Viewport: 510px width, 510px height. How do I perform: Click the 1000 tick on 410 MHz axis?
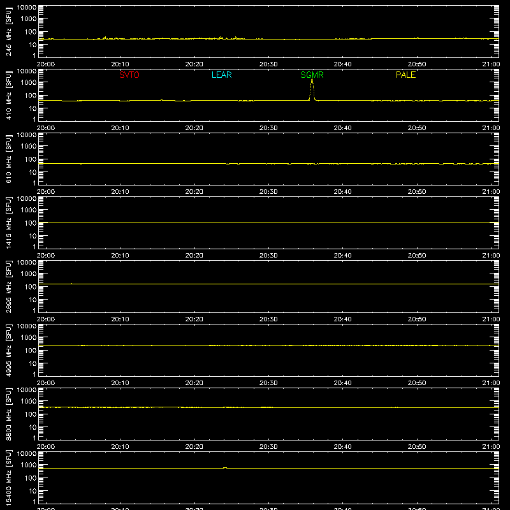coord(29,83)
